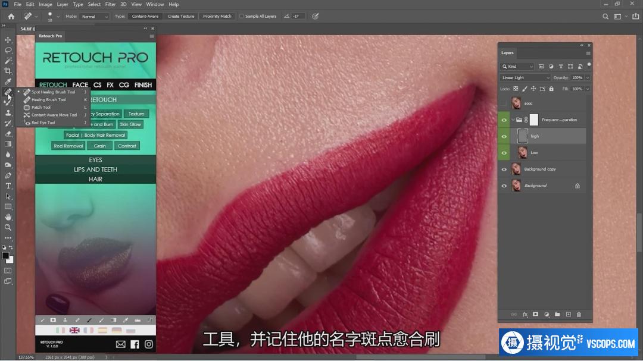Select the Hand tool
This screenshot has width=643, height=361.
8,217
